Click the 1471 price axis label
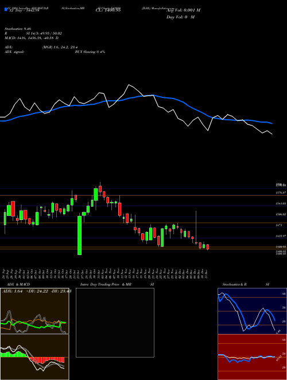The height and width of the screenshot is (380, 287). (278, 225)
